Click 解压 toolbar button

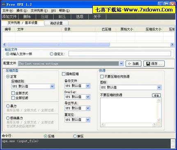tap(62, 17)
